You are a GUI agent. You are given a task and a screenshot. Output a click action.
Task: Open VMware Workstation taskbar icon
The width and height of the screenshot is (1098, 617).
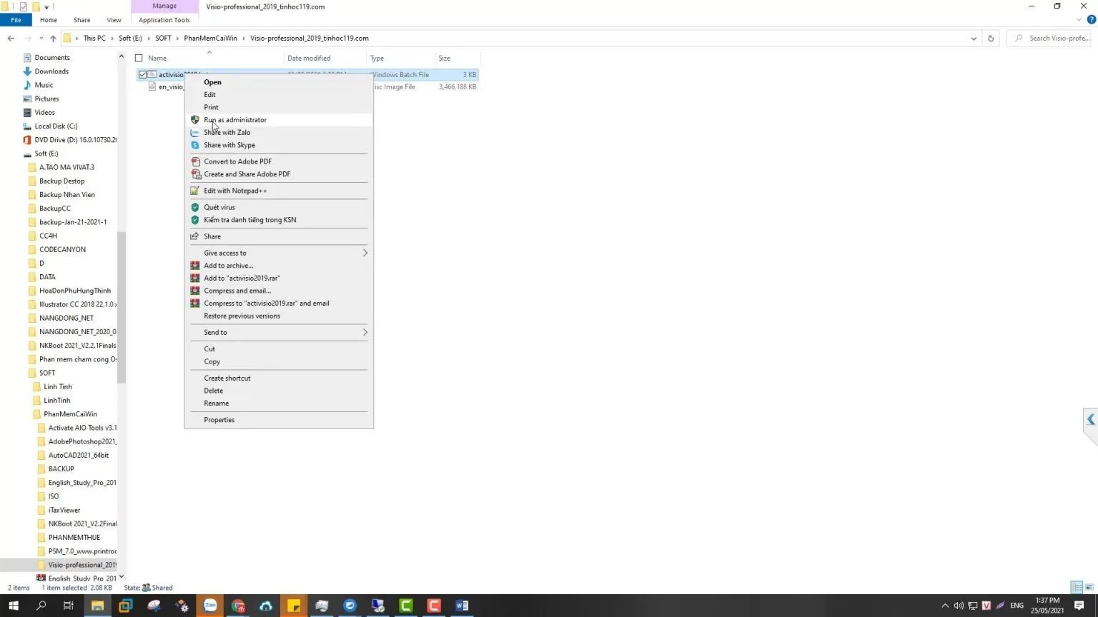[126, 606]
